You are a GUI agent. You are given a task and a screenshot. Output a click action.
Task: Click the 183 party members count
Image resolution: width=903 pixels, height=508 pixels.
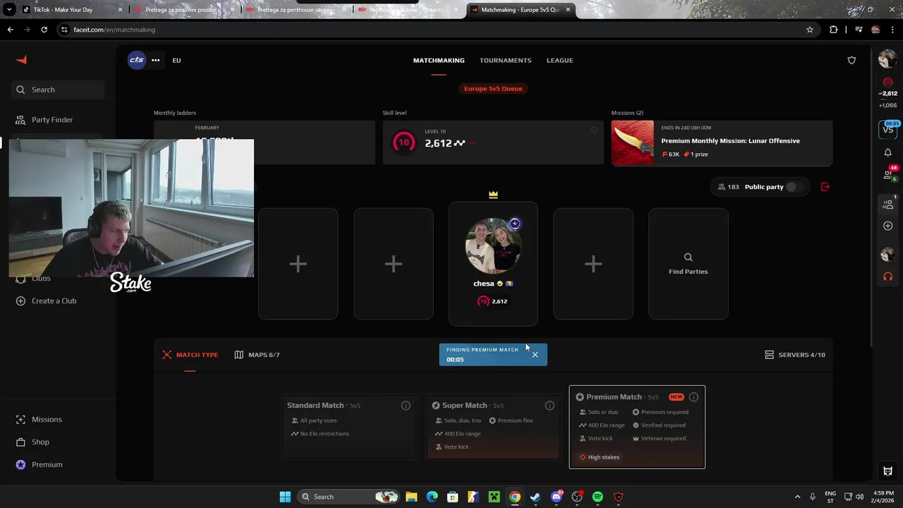(x=728, y=187)
